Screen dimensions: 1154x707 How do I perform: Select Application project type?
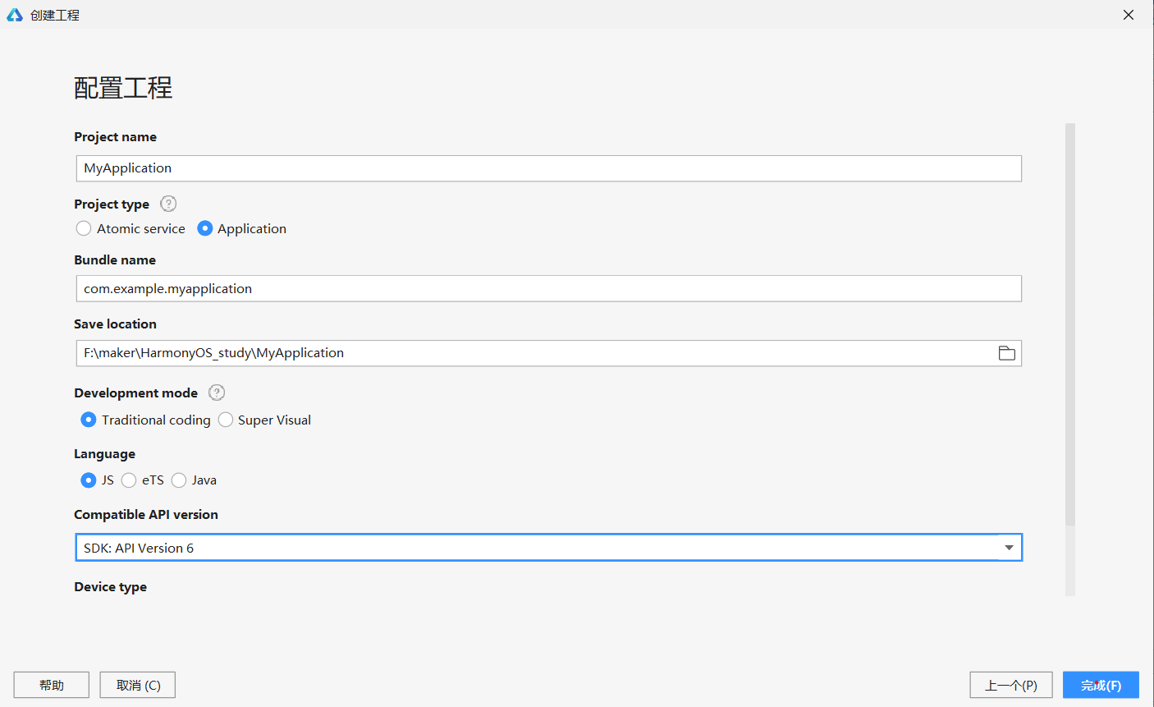(x=242, y=228)
